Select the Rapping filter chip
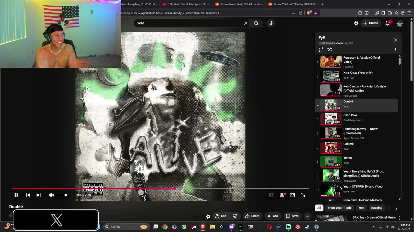 click(376, 208)
